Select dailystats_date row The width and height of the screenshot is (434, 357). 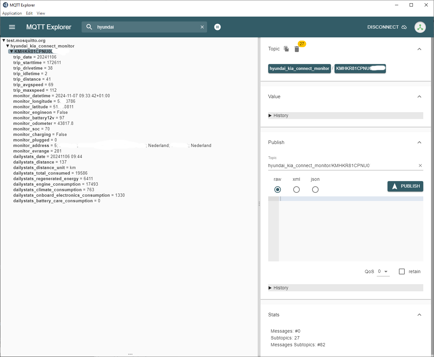click(48, 157)
